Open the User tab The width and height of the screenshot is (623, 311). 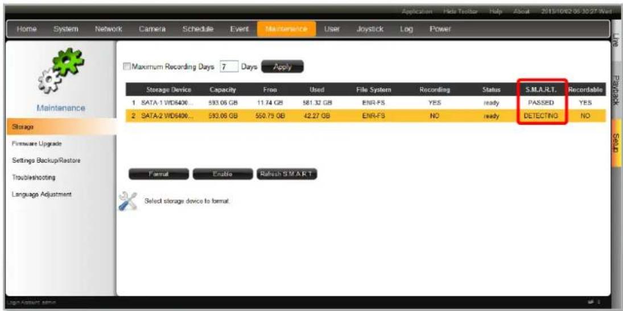point(331,30)
